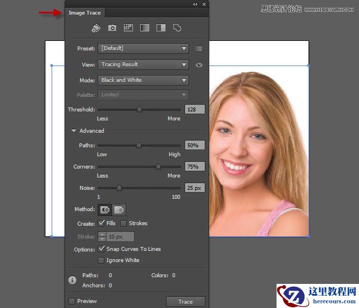This screenshot has height=308, width=359.
Task: Select the Abutting method icon
Action: coord(105,210)
